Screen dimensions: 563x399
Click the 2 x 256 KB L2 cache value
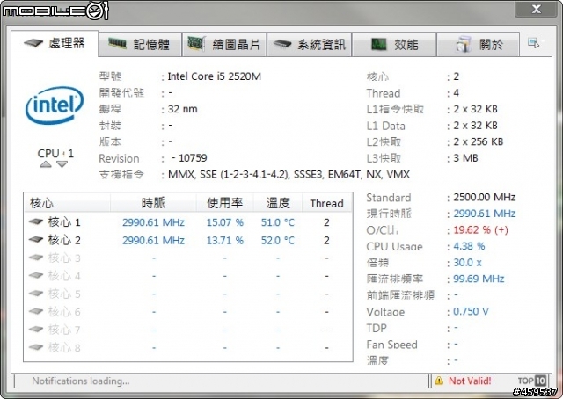point(478,141)
